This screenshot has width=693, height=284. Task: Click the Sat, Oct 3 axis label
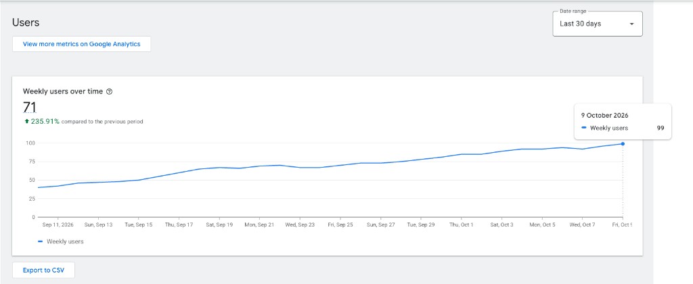[501, 224]
